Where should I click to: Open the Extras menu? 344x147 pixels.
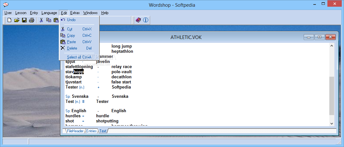click(x=75, y=13)
